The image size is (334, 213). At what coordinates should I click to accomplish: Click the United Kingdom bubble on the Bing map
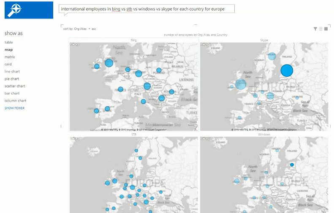(109, 63)
